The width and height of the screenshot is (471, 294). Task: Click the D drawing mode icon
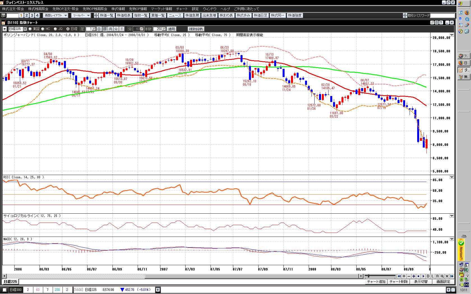428,276
